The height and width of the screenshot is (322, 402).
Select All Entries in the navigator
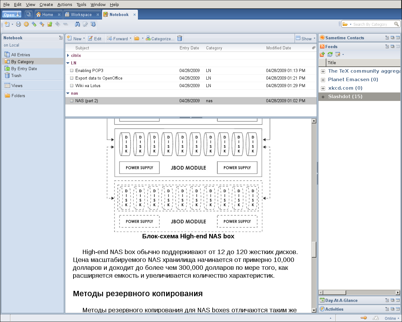[x=21, y=55]
